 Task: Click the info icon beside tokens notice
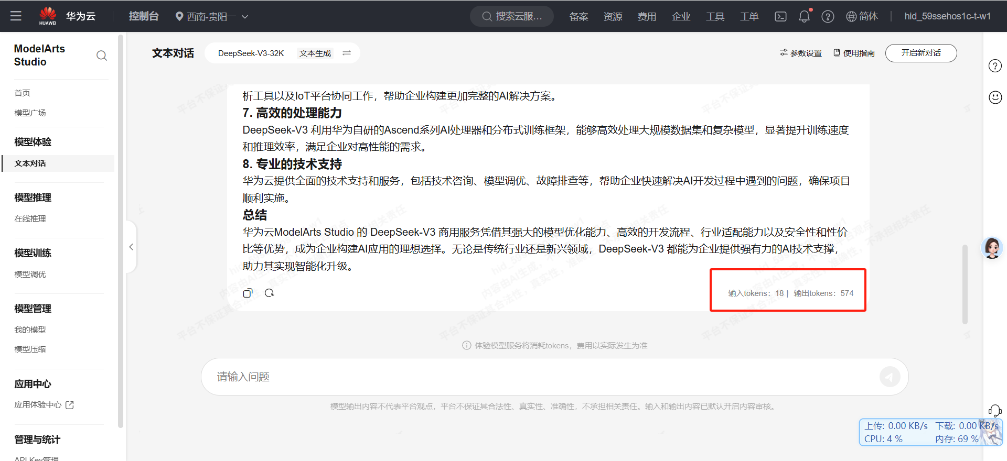tap(466, 345)
